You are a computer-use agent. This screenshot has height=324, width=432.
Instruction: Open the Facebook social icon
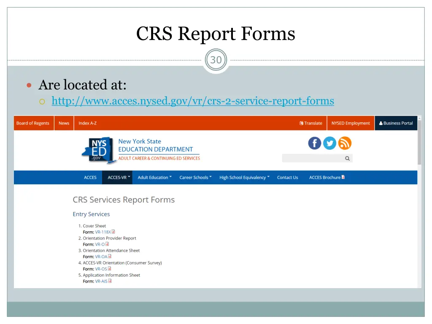[x=314, y=143]
